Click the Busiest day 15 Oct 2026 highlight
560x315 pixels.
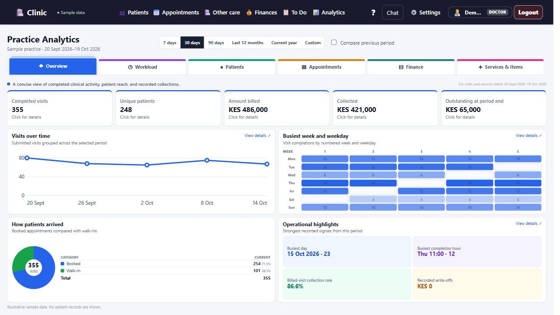[347, 252]
